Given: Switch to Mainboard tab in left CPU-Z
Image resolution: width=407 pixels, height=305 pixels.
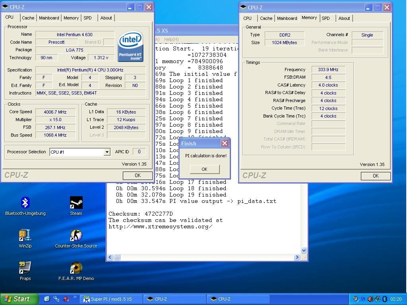Looking at the screenshot, I should click(49, 18).
